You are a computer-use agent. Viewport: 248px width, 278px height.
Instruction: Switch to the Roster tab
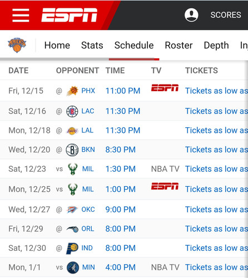point(178,46)
